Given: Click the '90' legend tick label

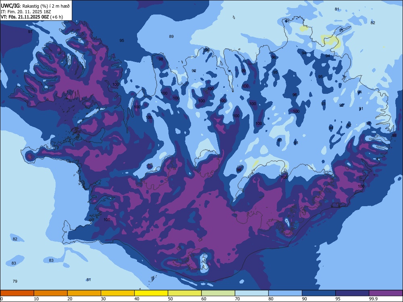Looking at the screenshot, I should click(304, 299).
